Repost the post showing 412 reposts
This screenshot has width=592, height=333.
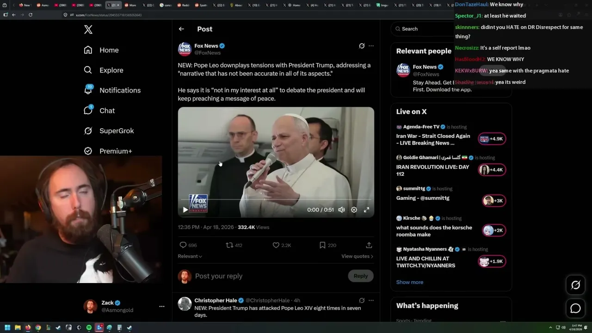click(x=229, y=245)
